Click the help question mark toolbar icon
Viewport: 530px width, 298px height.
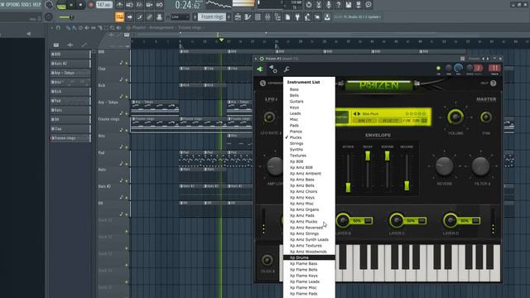(339, 5)
